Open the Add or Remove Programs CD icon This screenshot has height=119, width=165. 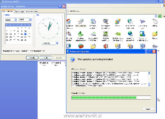(93, 21)
